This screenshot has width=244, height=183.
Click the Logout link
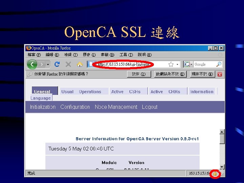149,107
